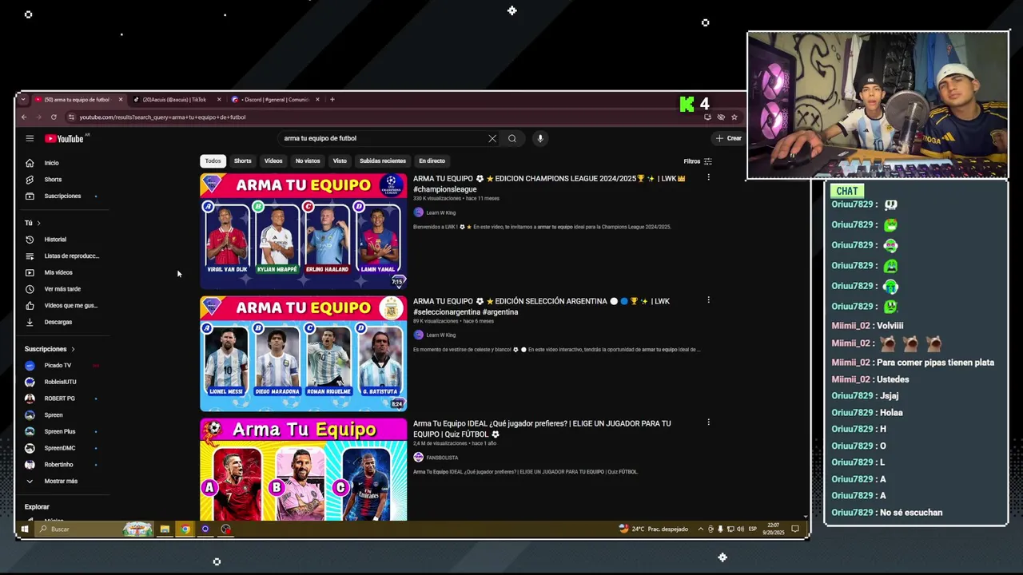Image resolution: width=1023 pixels, height=575 pixels.
Task: Select the No vistos filter chip
Action: click(308, 161)
